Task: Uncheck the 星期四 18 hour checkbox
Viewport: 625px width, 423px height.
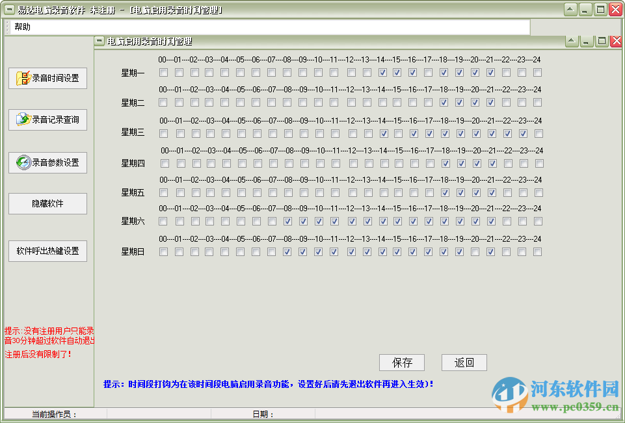Action: [x=445, y=163]
